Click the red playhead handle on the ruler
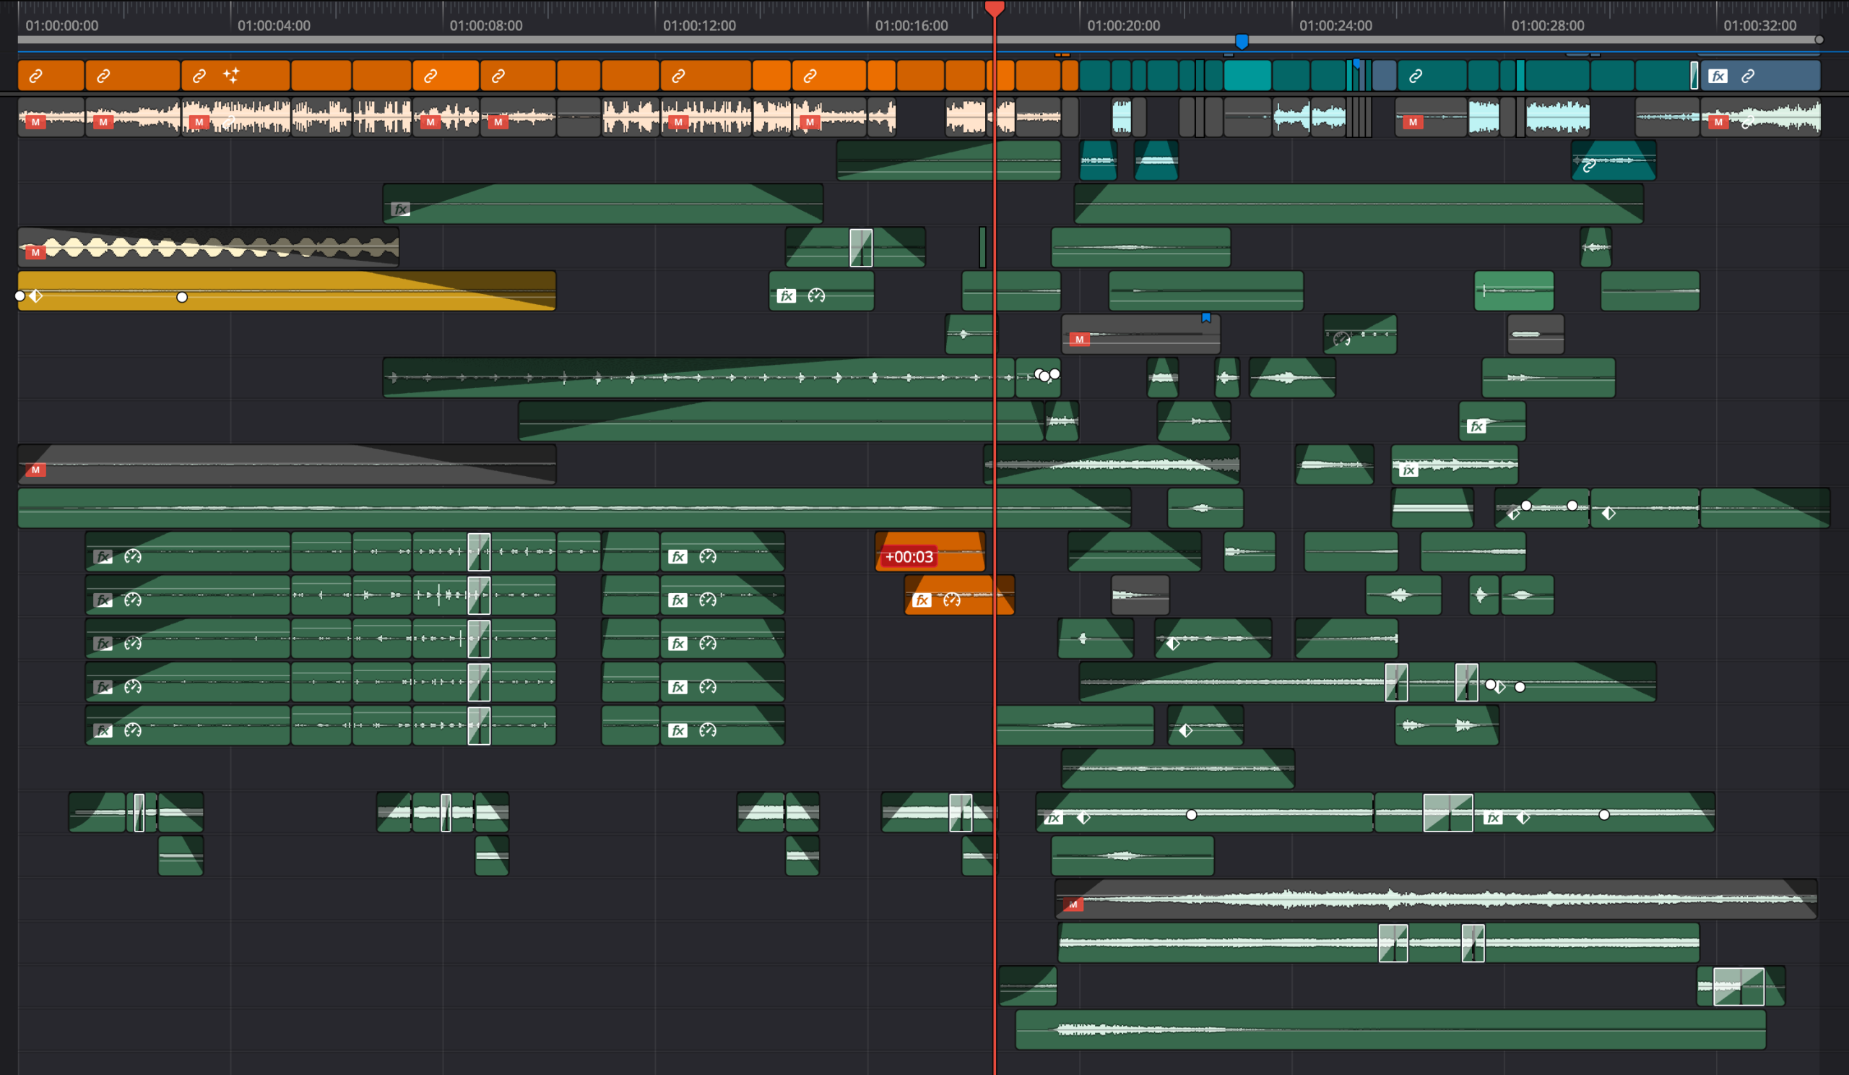Viewport: 1849px width, 1075px height. 995,9
